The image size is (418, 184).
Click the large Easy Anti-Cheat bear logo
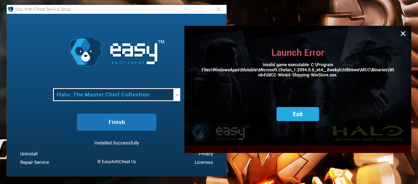tap(85, 52)
